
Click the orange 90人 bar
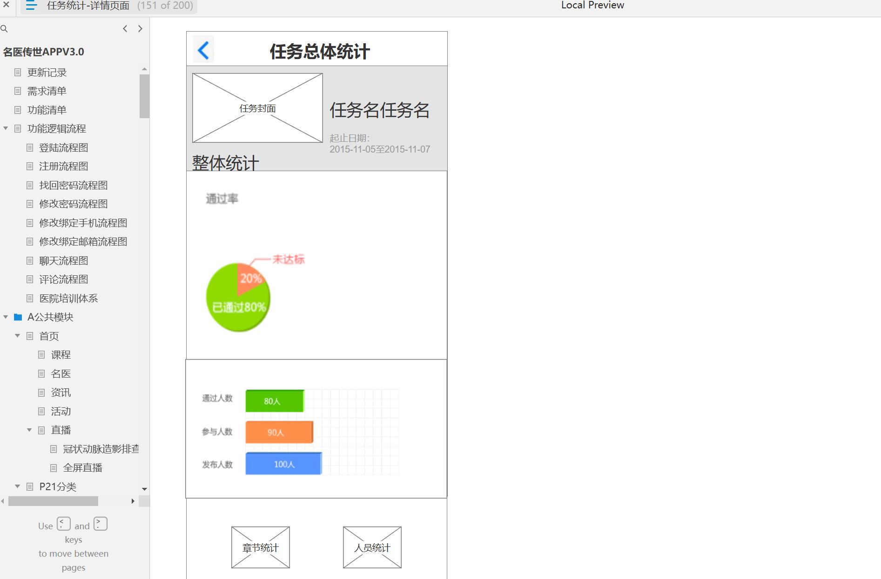tap(279, 432)
